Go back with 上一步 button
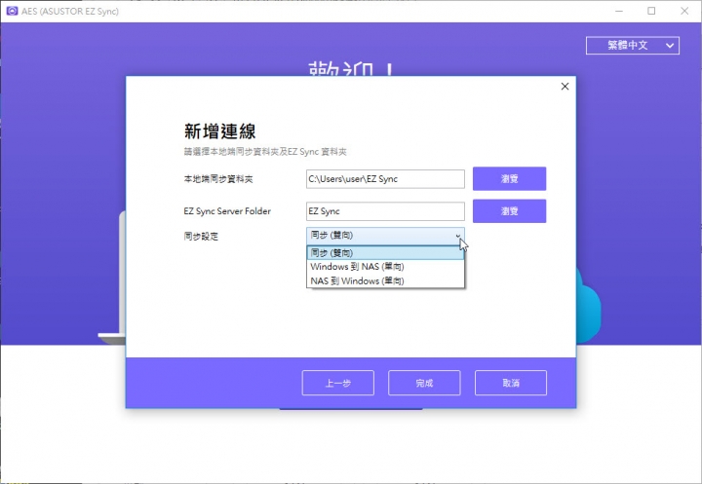The width and height of the screenshot is (702, 484). point(338,383)
